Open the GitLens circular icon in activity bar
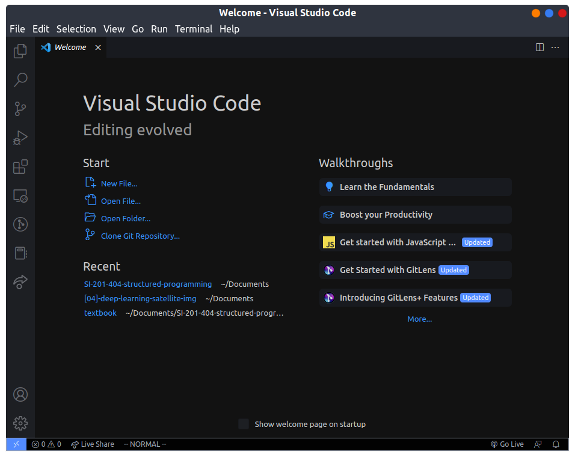 (20, 224)
